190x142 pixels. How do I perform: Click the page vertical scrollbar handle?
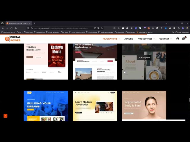189,100
